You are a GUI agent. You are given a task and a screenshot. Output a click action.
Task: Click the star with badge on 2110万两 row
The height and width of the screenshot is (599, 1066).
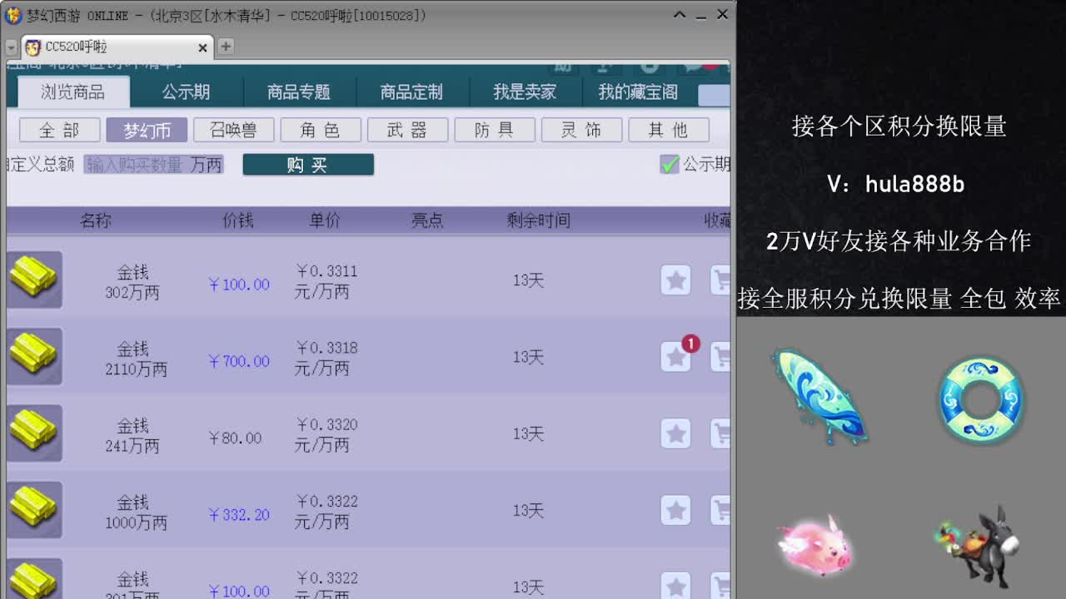pyautogui.click(x=675, y=357)
